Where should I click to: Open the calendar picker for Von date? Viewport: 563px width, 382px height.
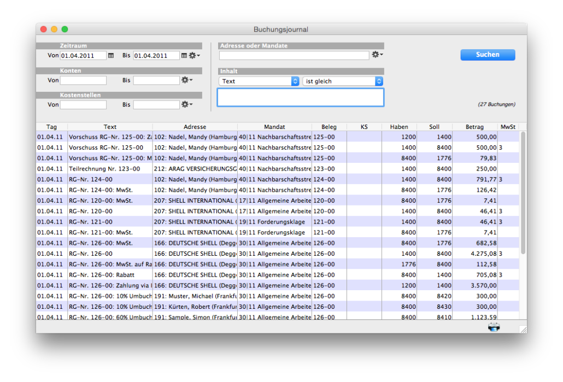tap(112, 55)
